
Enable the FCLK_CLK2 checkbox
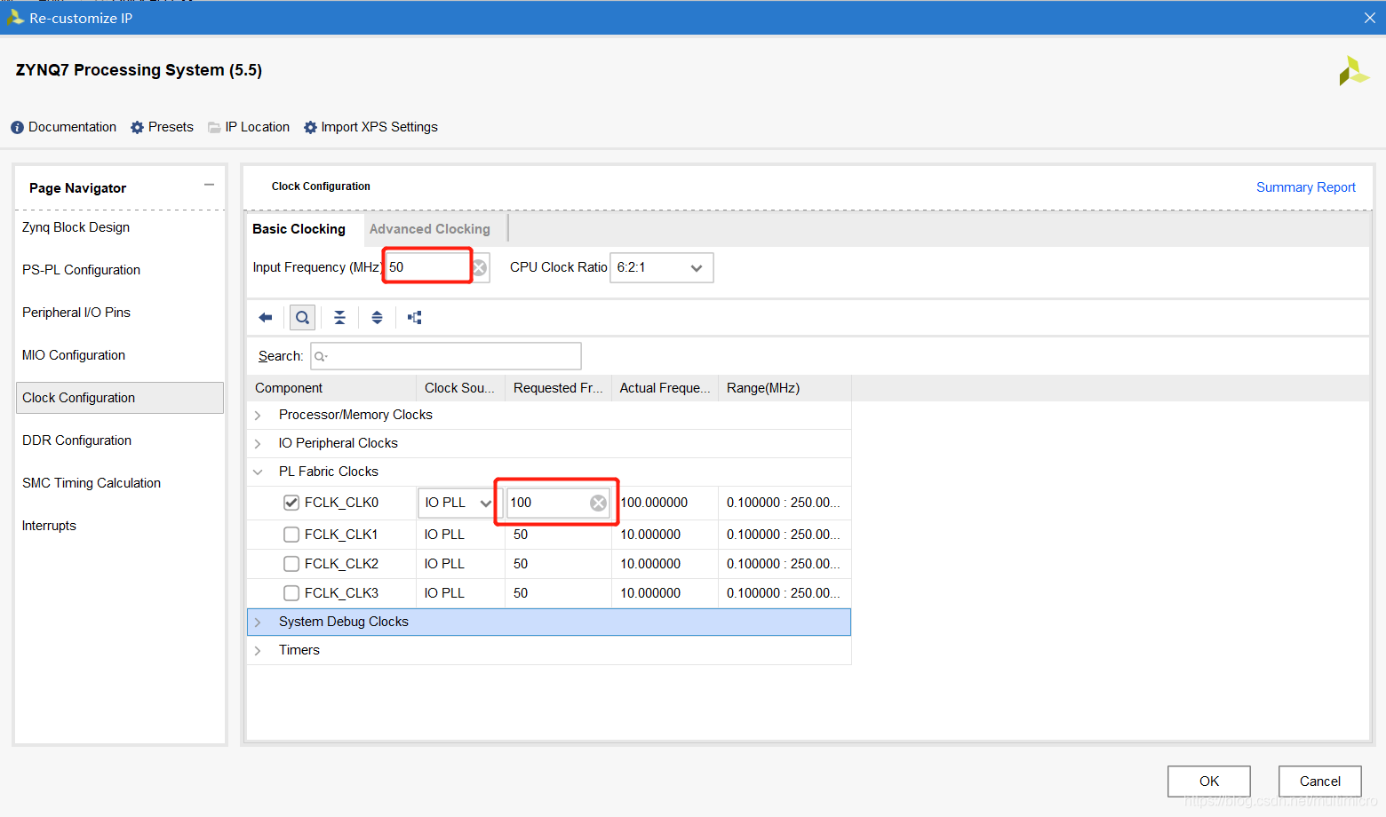coord(291,564)
